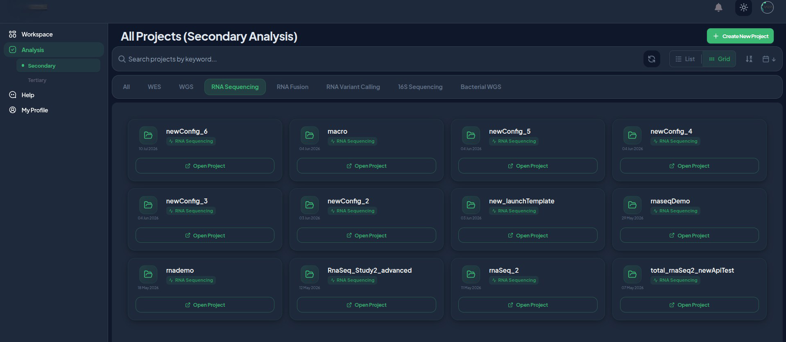This screenshot has height=342, width=786.
Task: Open project rnaseqDemo
Action: click(x=689, y=235)
